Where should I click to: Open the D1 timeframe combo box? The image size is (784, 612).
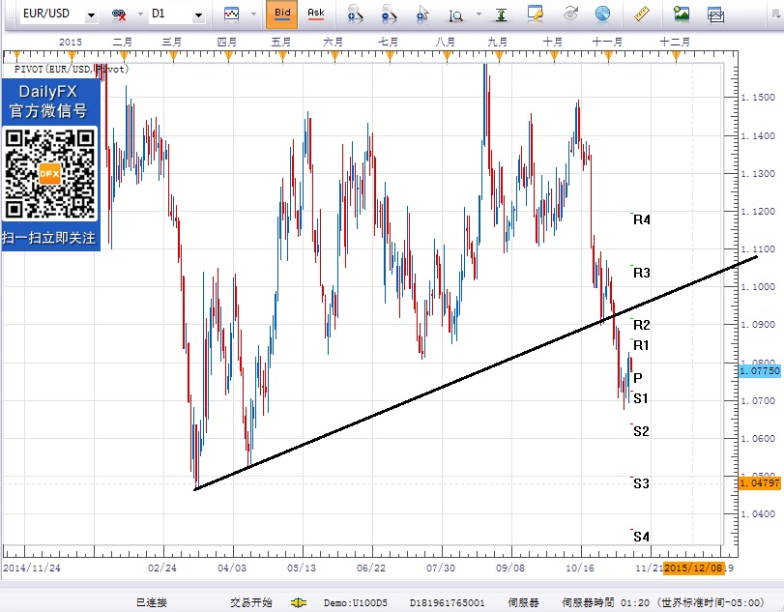click(x=177, y=15)
